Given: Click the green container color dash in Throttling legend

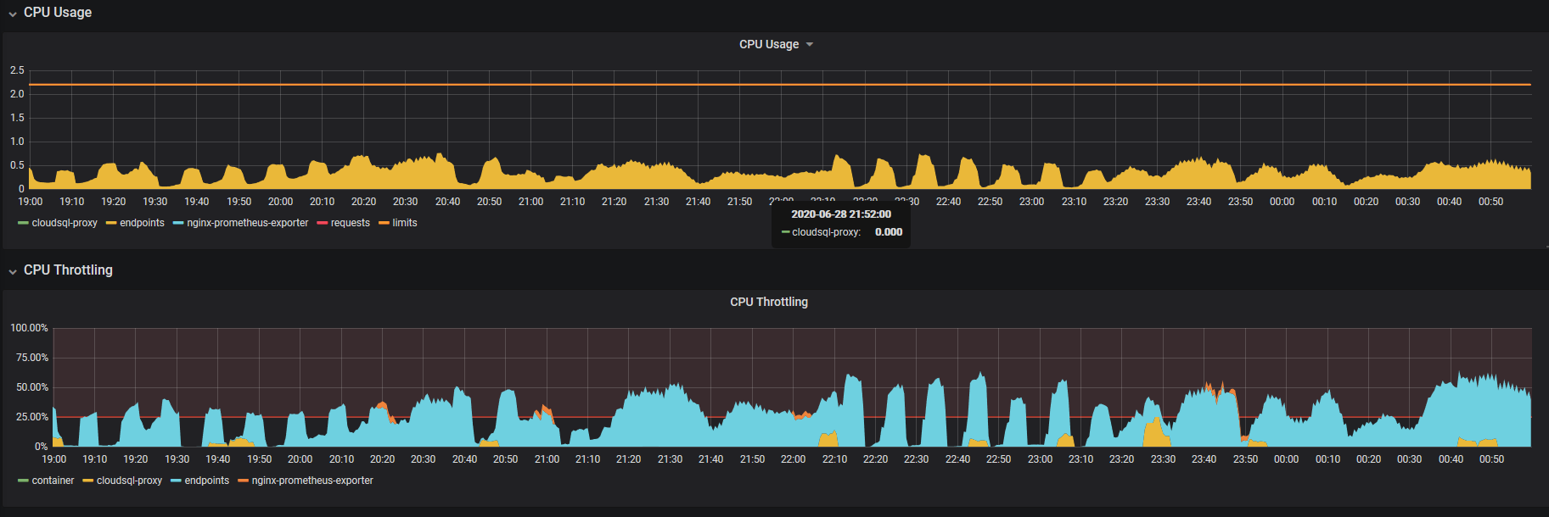Looking at the screenshot, I should [23, 481].
